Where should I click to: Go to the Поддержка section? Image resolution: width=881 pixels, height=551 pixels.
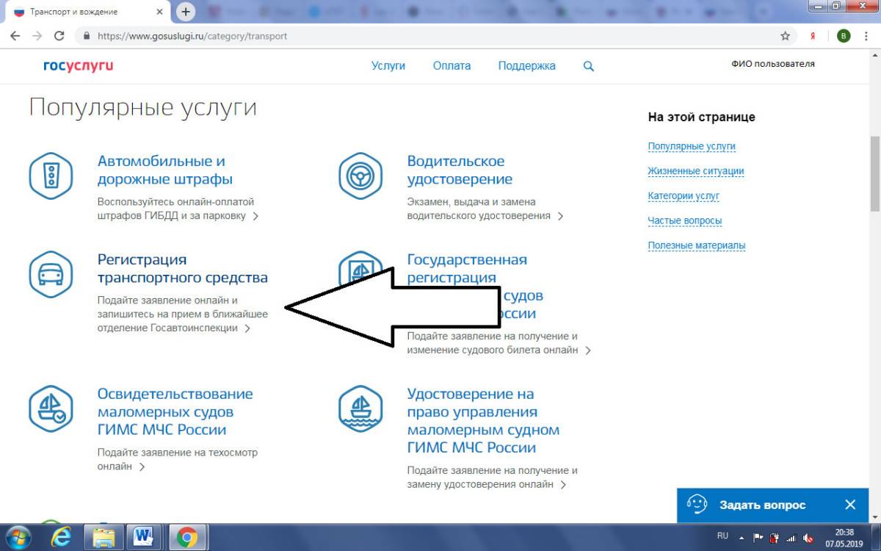coord(526,65)
